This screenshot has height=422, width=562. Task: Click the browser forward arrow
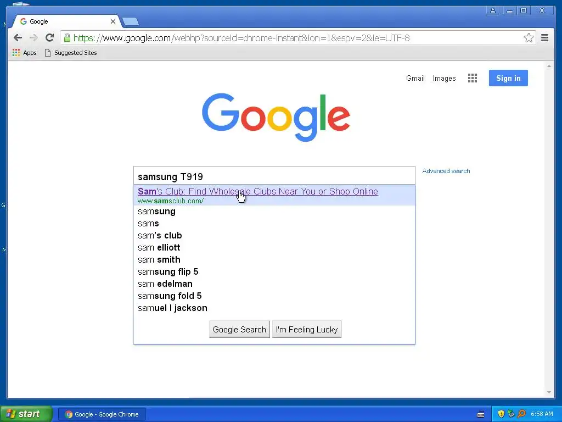click(33, 38)
